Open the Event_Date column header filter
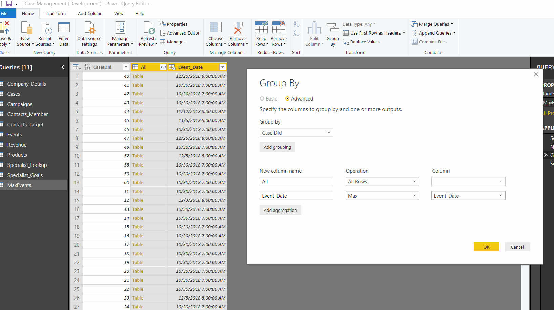This screenshot has height=310, width=554. 223,67
